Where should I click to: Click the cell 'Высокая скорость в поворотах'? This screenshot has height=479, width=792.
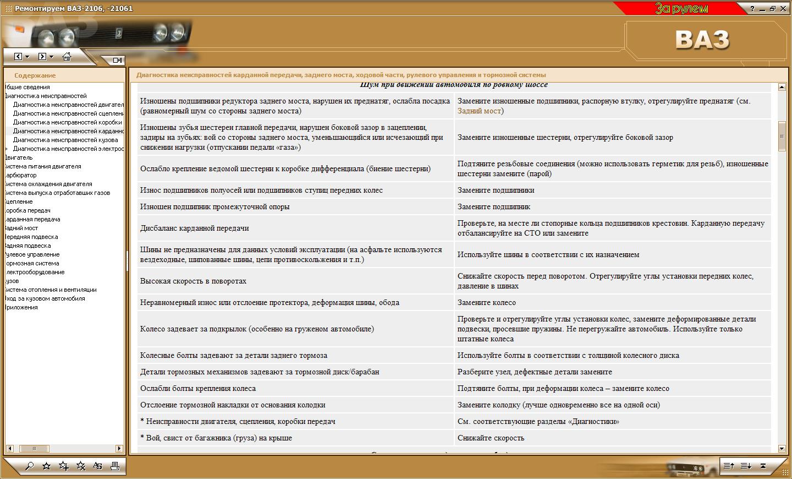tap(193, 281)
